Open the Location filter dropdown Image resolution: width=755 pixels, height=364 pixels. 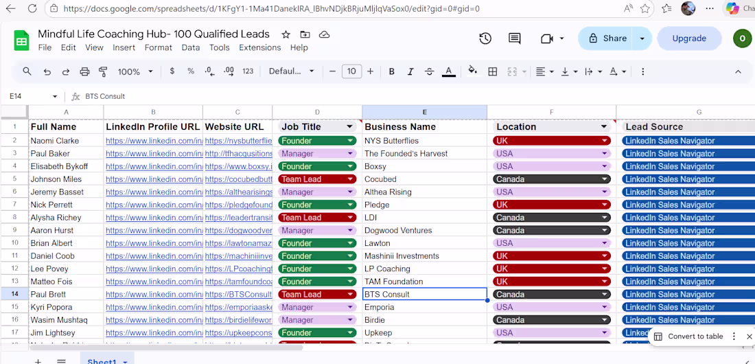pyautogui.click(x=604, y=127)
